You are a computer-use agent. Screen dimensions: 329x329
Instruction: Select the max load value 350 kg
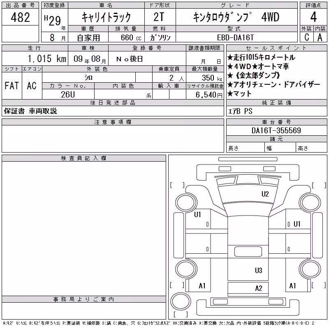[212, 78]
